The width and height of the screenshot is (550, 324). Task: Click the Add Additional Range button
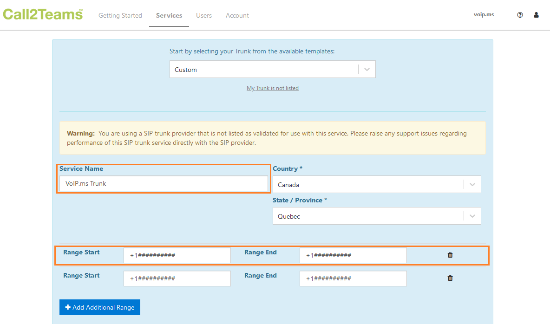click(x=99, y=307)
